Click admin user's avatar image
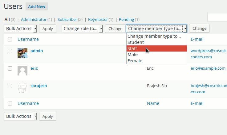This screenshot has width=227, height=135. pos(23,53)
